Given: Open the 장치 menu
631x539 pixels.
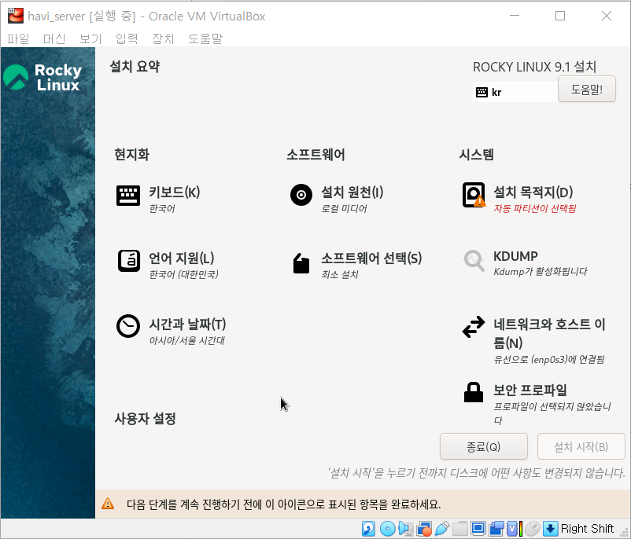Looking at the screenshot, I should tap(163, 38).
